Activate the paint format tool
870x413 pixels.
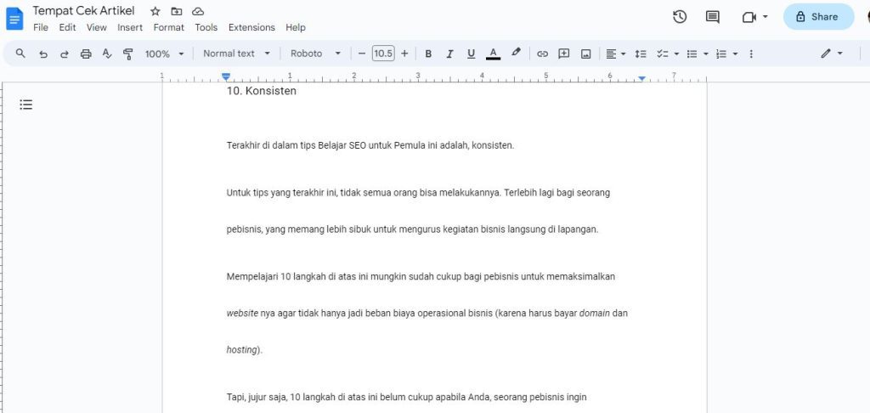click(x=128, y=54)
